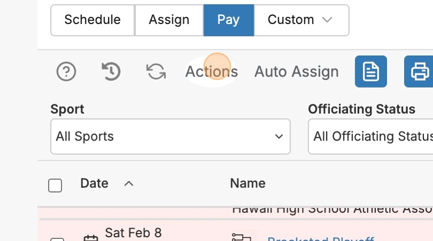Toggle the select-all checkbox in table header
This screenshot has width=433, height=241.
click(x=55, y=185)
